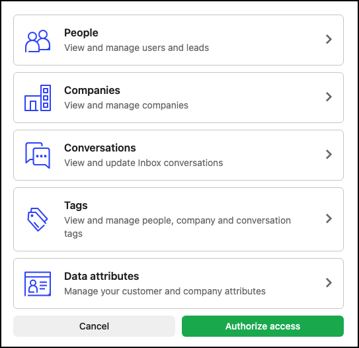The image size is (359, 348).
Task: Open the Companies heading text
Action: (x=92, y=90)
